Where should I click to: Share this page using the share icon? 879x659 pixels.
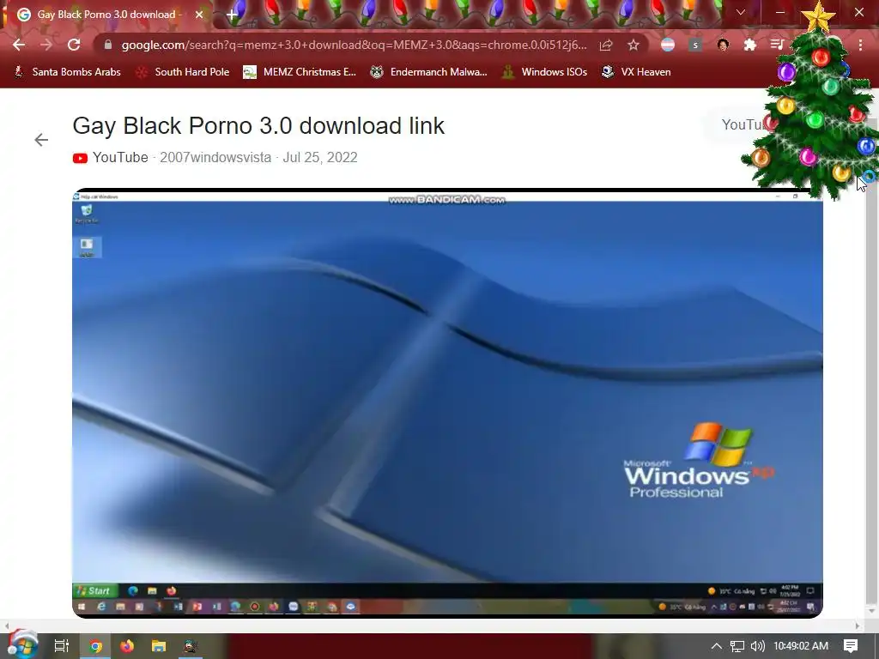coord(606,45)
